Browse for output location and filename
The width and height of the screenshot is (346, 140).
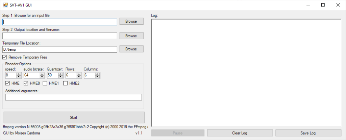pos(131,36)
